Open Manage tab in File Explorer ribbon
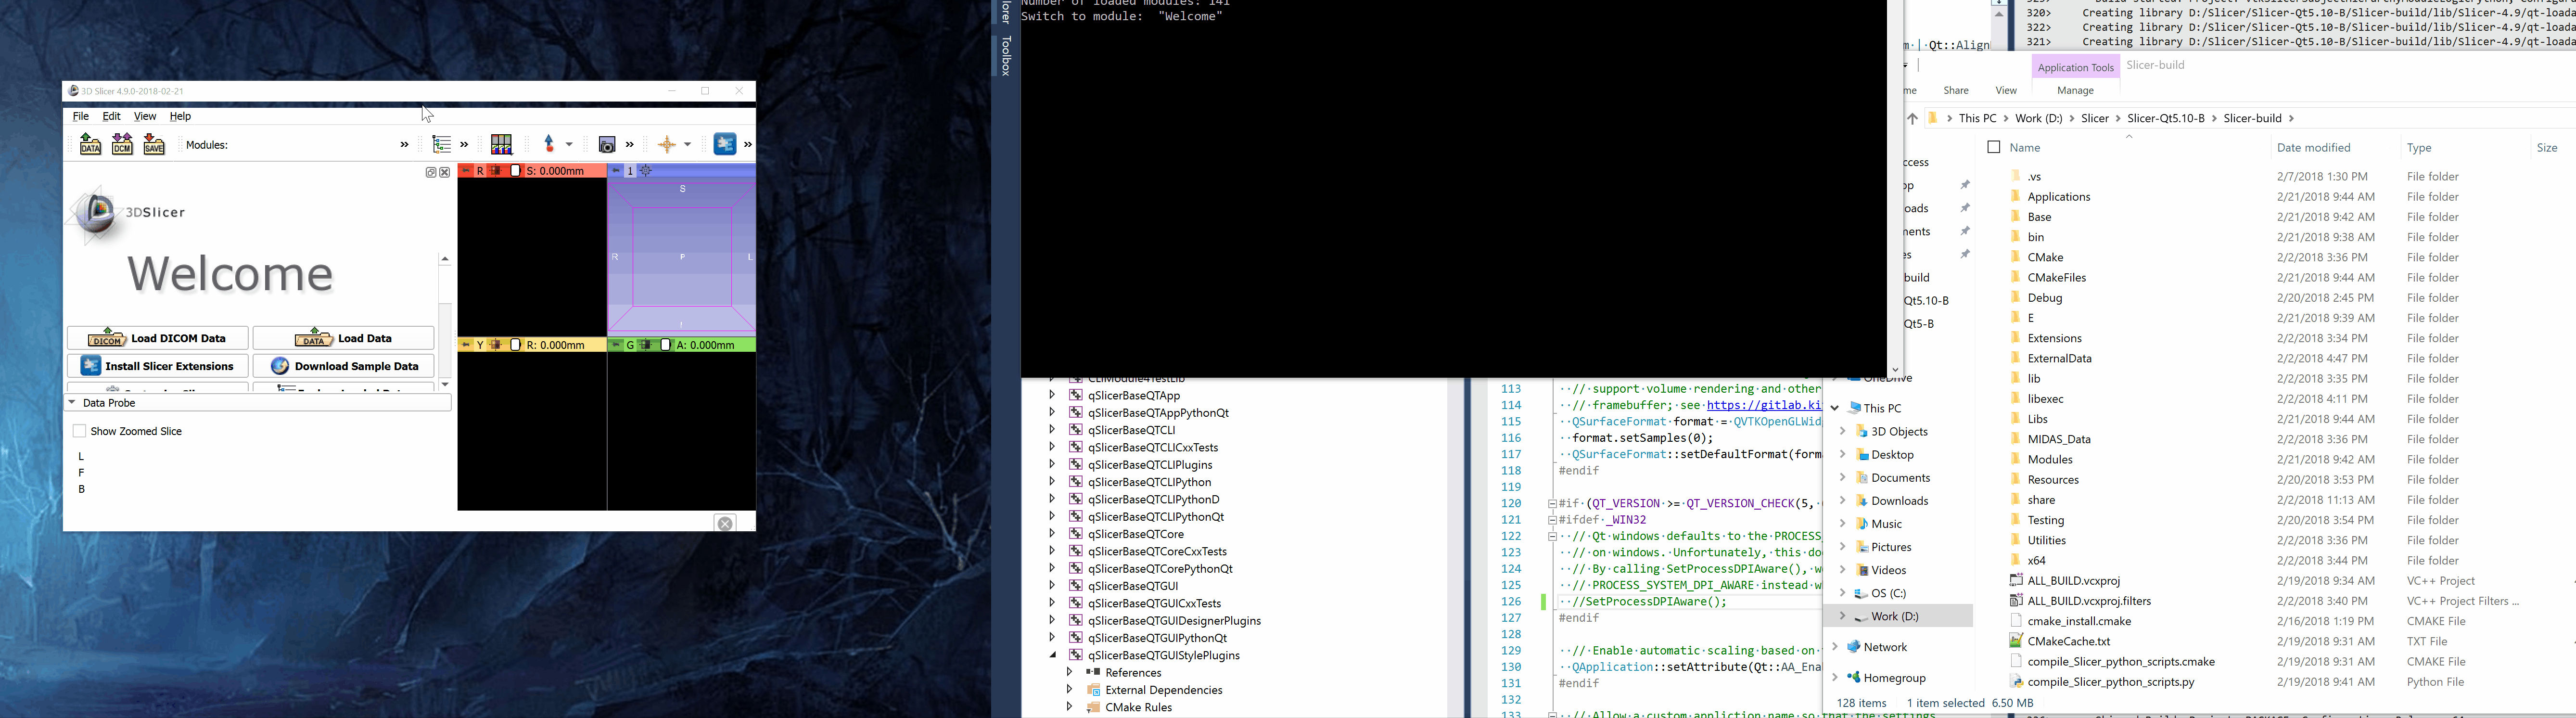The height and width of the screenshot is (718, 2576). click(x=2076, y=91)
